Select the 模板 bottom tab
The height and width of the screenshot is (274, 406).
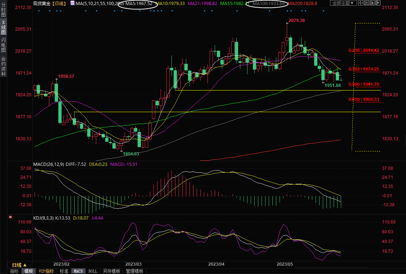28,271
